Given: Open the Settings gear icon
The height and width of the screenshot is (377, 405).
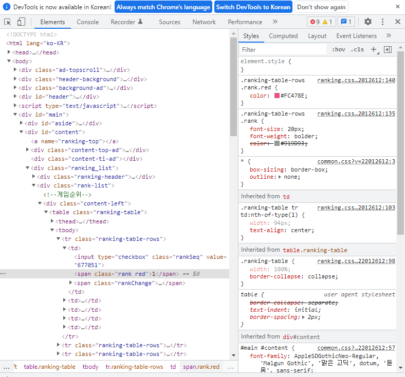Looking at the screenshot, I should (x=368, y=22).
